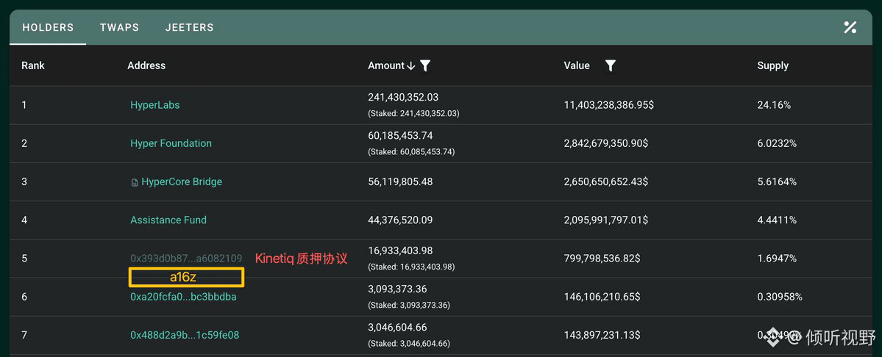Select supply 0.30958%

[780, 297]
